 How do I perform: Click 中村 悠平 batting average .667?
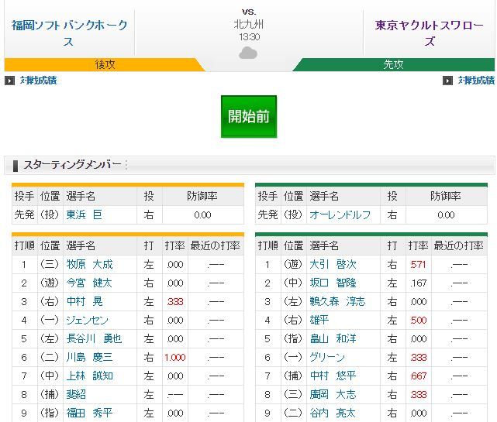[x=419, y=376]
